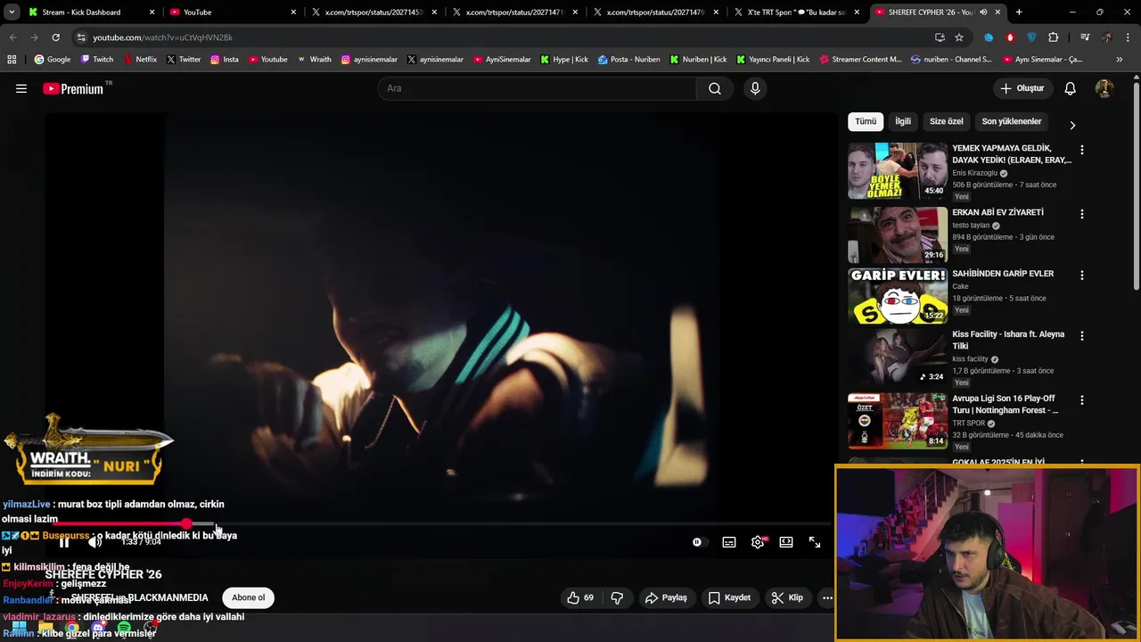Click the search magnifier button
Screen dimensions: 1141x642
(715, 88)
